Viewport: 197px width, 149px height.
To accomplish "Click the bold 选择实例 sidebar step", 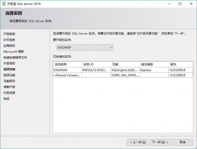I will coord(9,69).
